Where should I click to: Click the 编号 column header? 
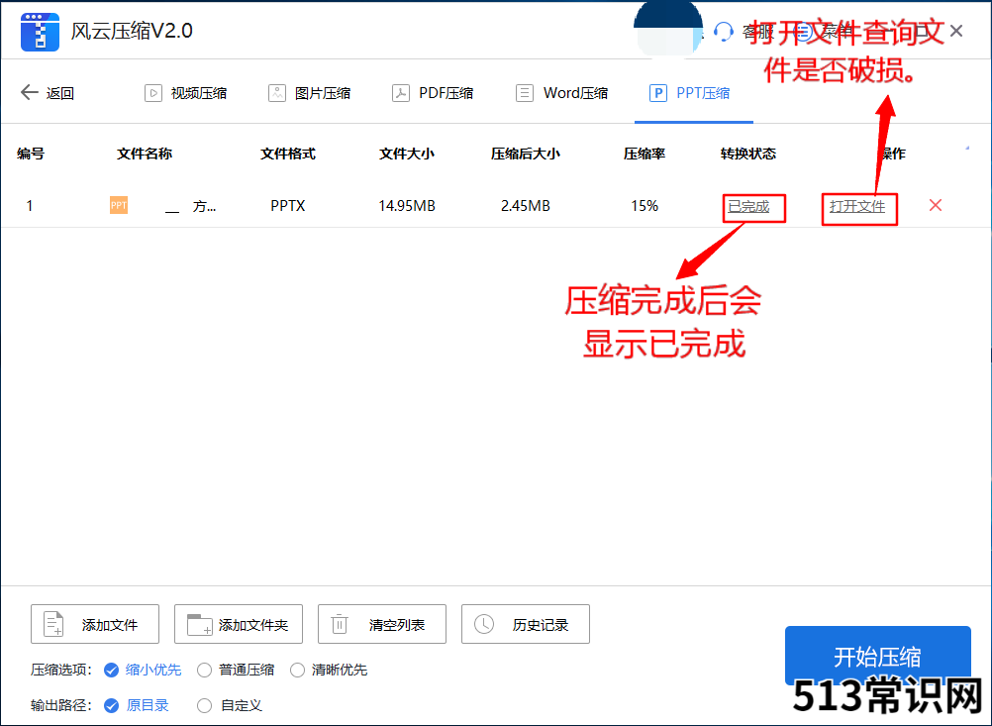[x=31, y=154]
